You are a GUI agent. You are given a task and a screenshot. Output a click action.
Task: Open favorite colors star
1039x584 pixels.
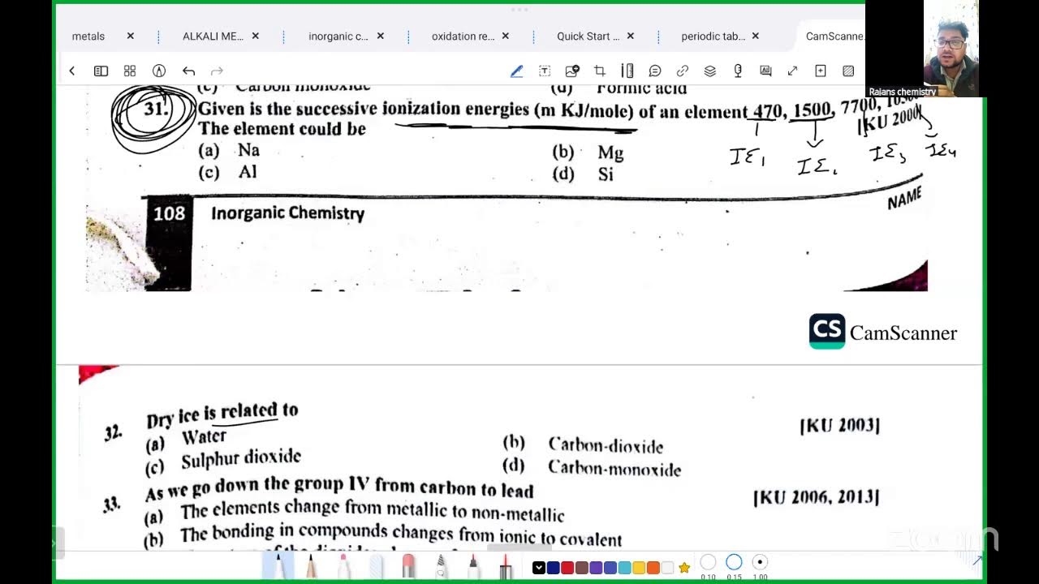coord(684,568)
